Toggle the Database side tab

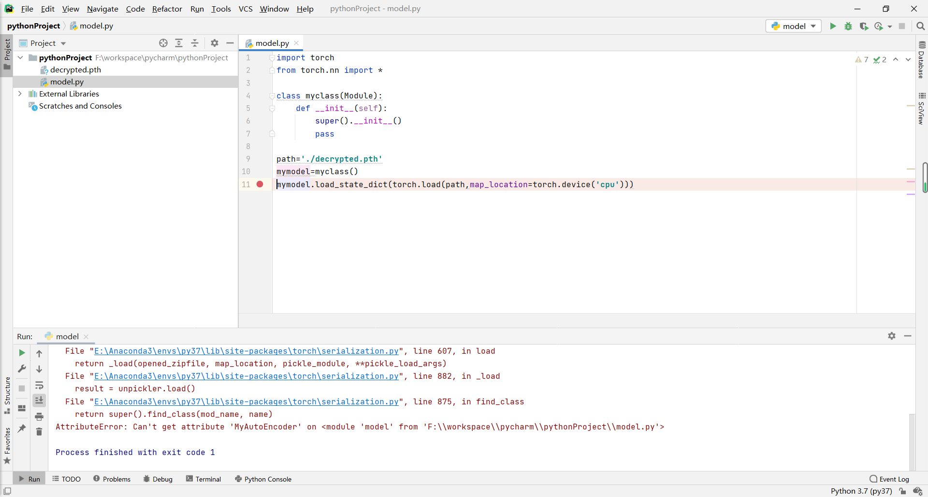click(x=922, y=60)
